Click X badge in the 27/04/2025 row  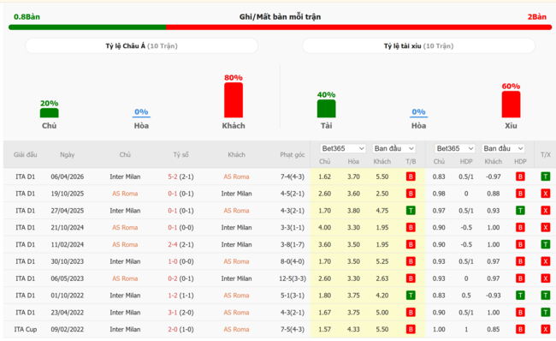tap(546, 211)
